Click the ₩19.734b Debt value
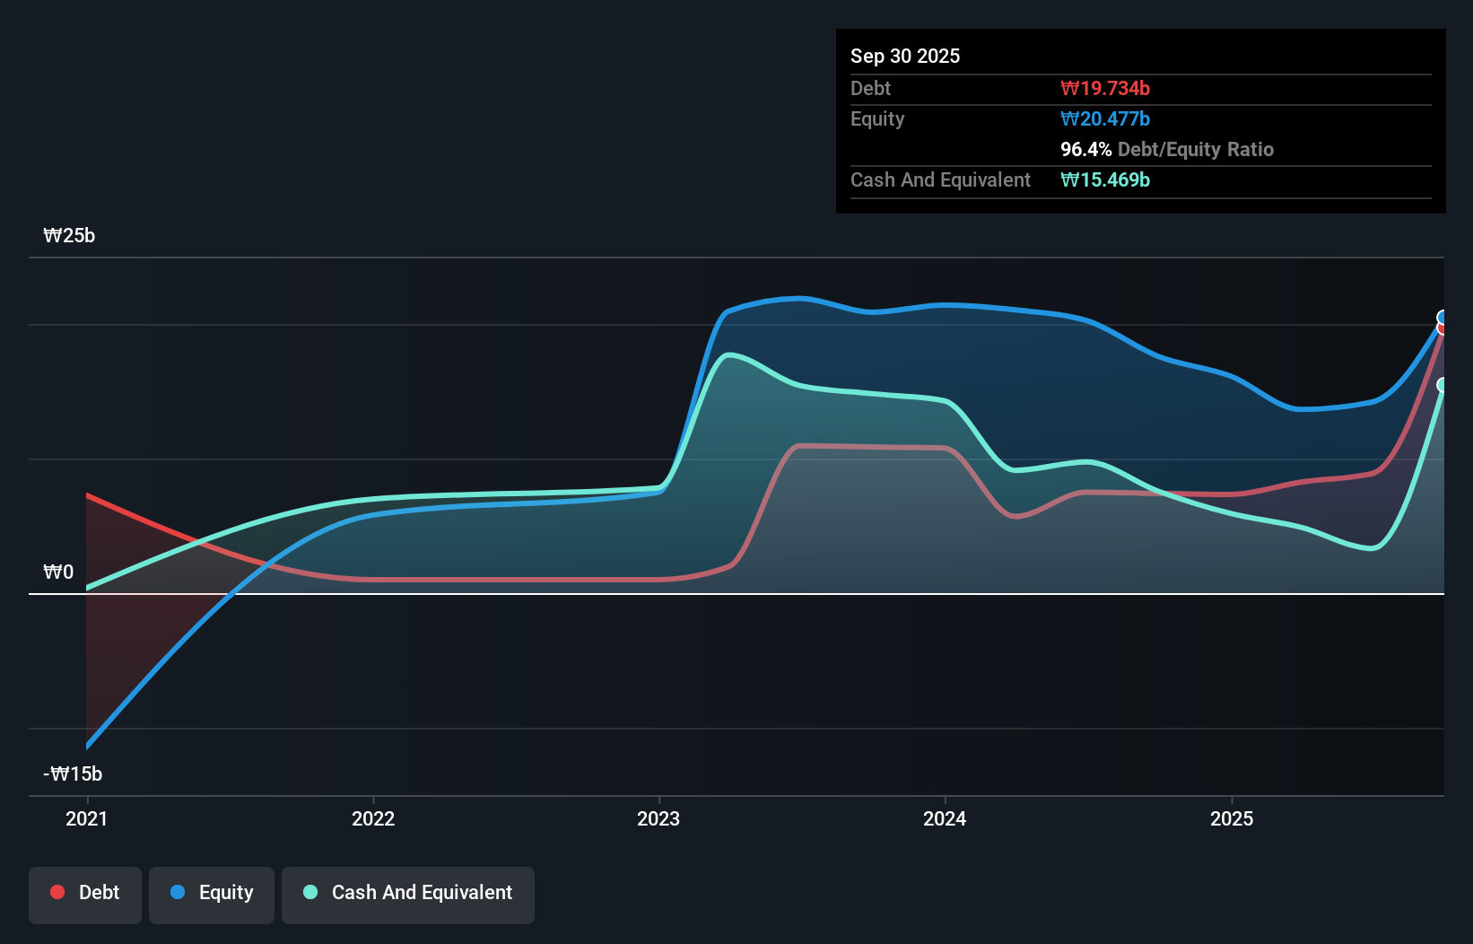This screenshot has width=1473, height=944. 1105,88
